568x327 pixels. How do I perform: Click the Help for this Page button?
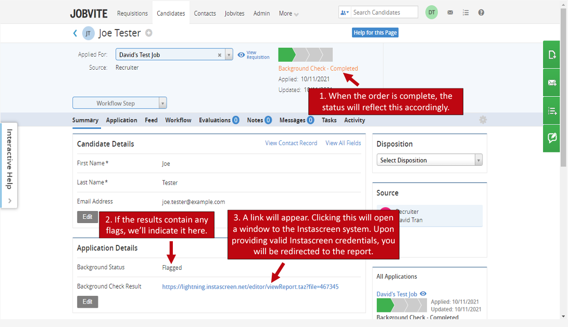[x=375, y=33]
